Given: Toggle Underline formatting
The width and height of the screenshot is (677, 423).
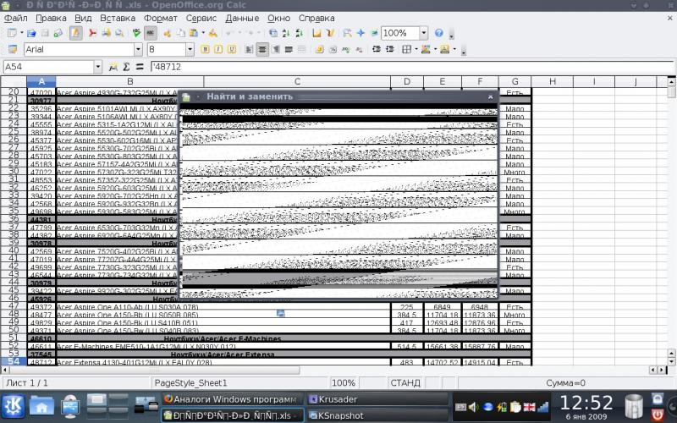Looking at the screenshot, I should 232,49.
